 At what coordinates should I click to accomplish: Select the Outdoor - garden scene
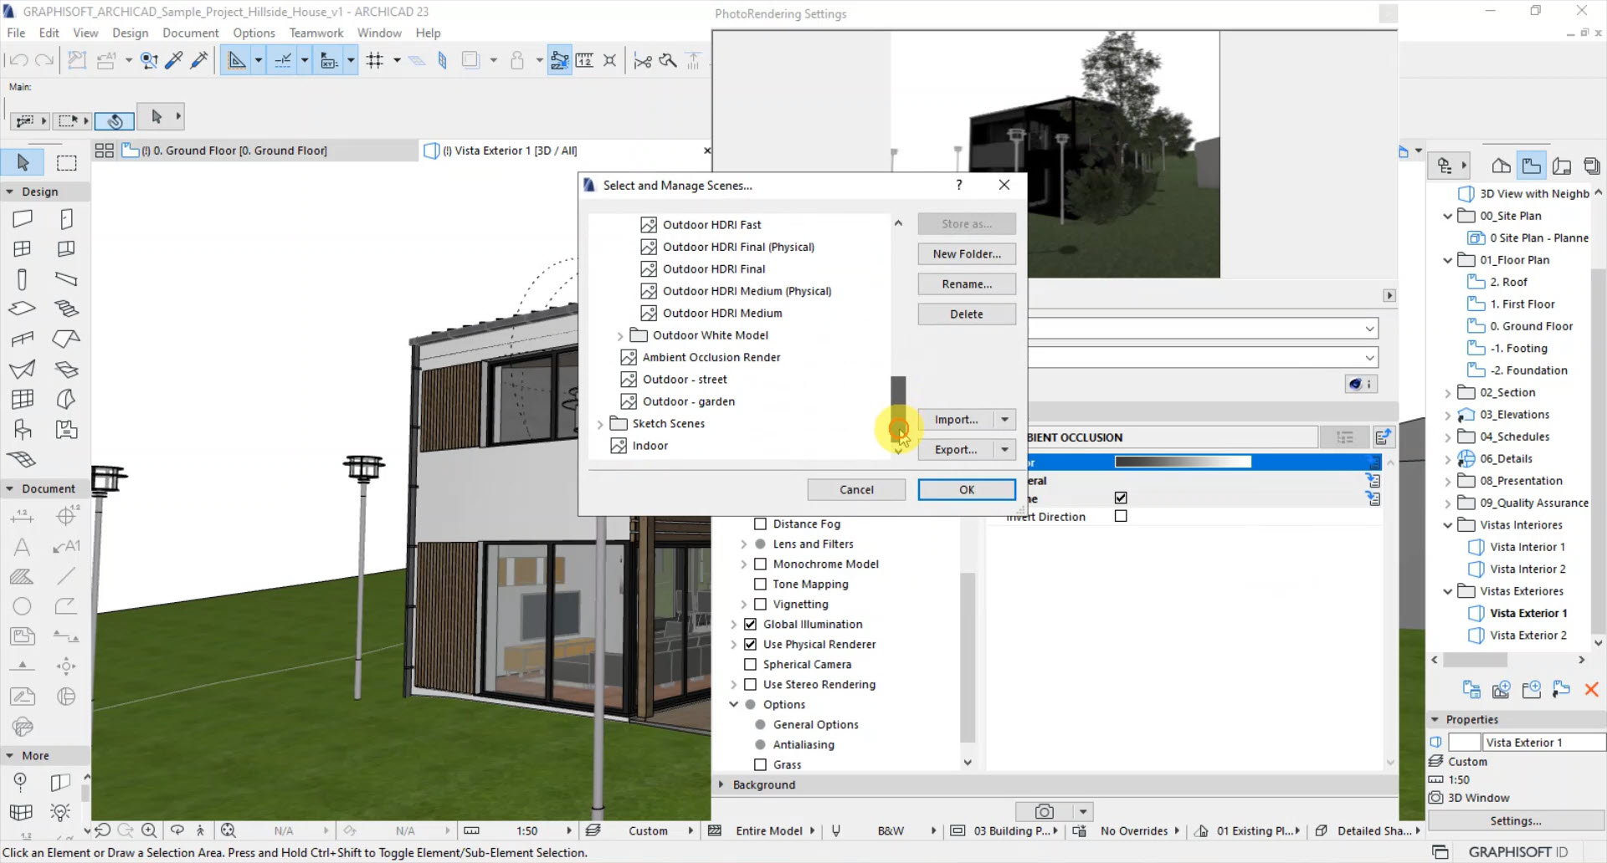pos(688,401)
